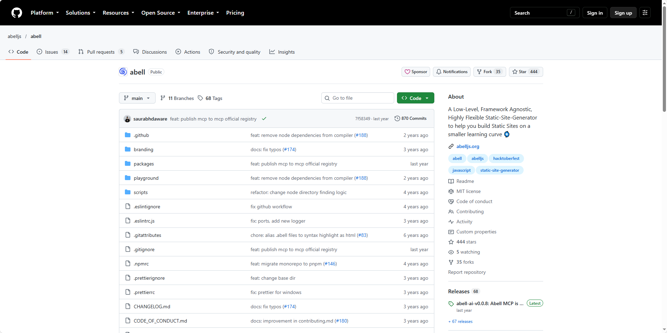The width and height of the screenshot is (667, 333).
Task: Click the Sign up button
Action: click(x=623, y=13)
